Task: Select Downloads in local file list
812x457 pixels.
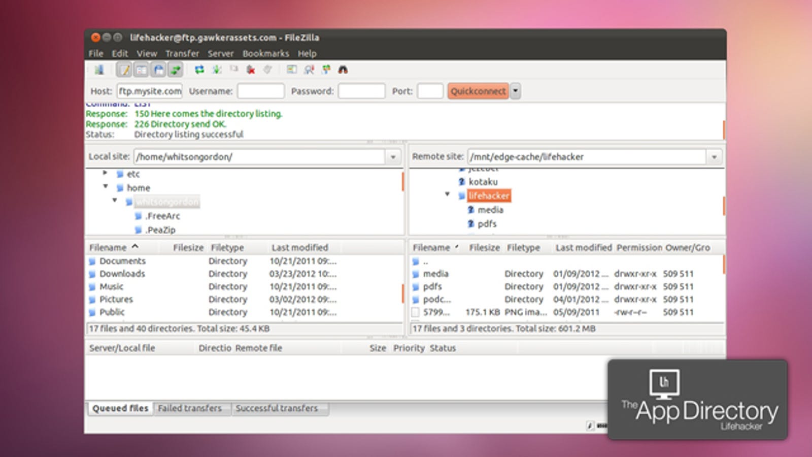Action: [x=122, y=274]
